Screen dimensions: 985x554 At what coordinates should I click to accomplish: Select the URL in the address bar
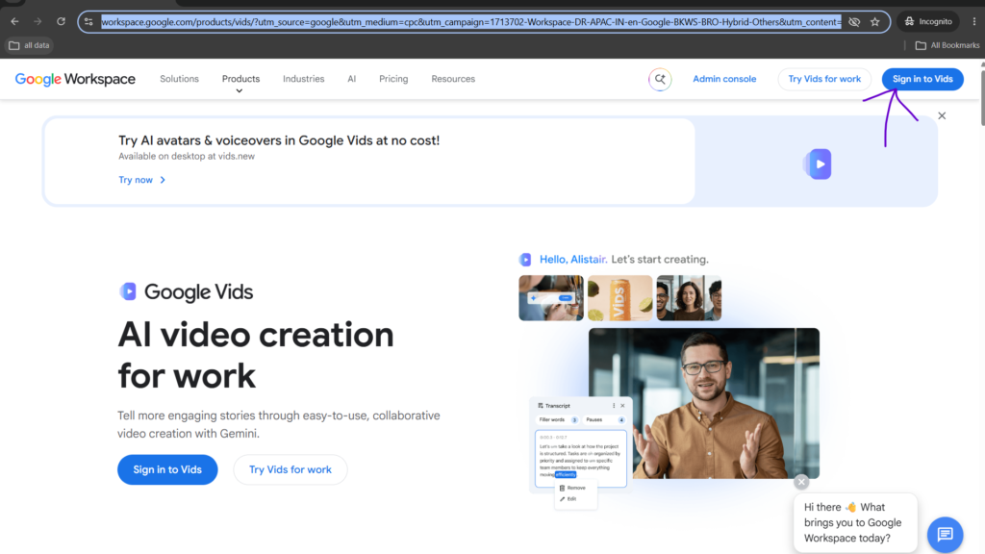point(471,22)
